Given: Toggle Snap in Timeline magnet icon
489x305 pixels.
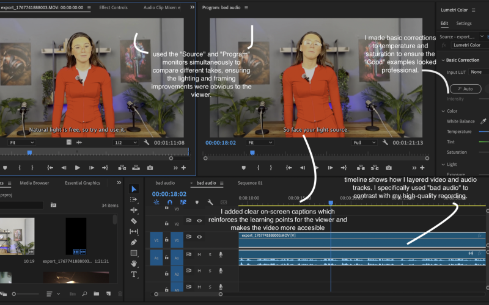Looking at the screenshot, I should tap(169, 203).
